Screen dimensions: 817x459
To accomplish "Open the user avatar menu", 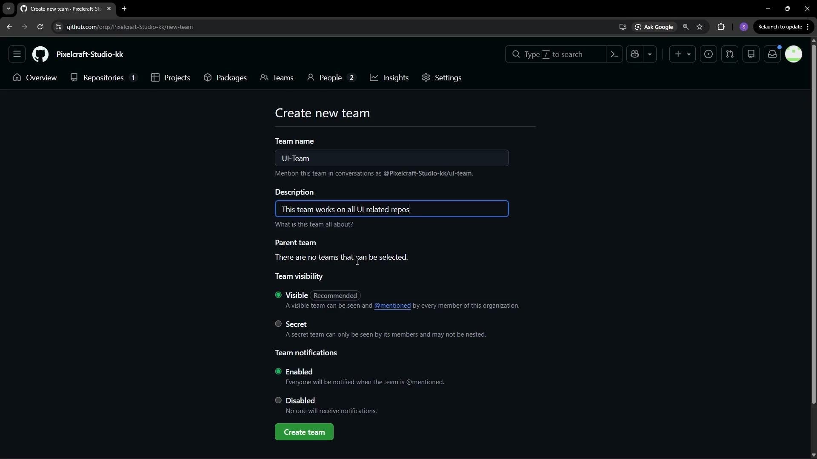I will [x=794, y=54].
